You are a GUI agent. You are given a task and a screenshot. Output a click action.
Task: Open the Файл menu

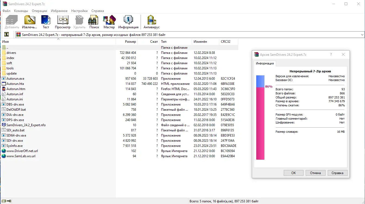coord(6,11)
